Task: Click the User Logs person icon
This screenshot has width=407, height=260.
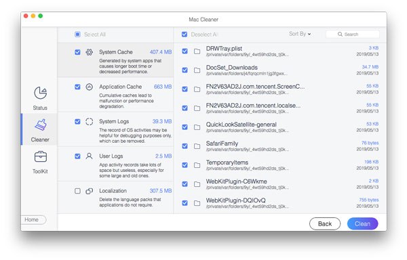Action: 90,156
